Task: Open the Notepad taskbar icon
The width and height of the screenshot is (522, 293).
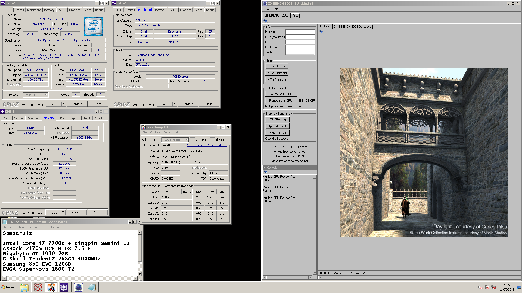Action: [92, 287]
